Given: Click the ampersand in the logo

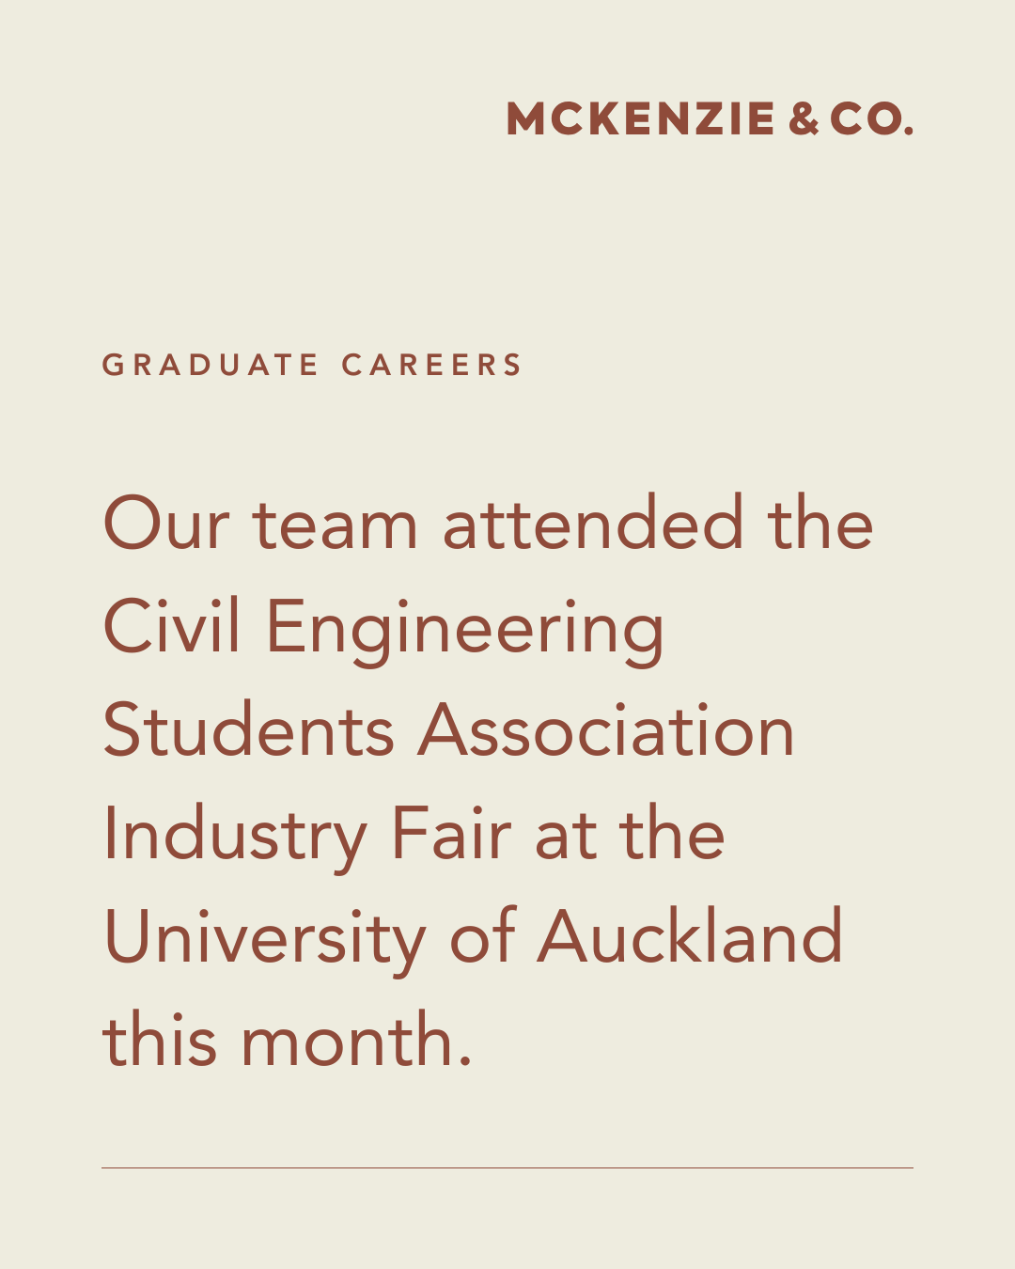Looking at the screenshot, I should point(804,118).
